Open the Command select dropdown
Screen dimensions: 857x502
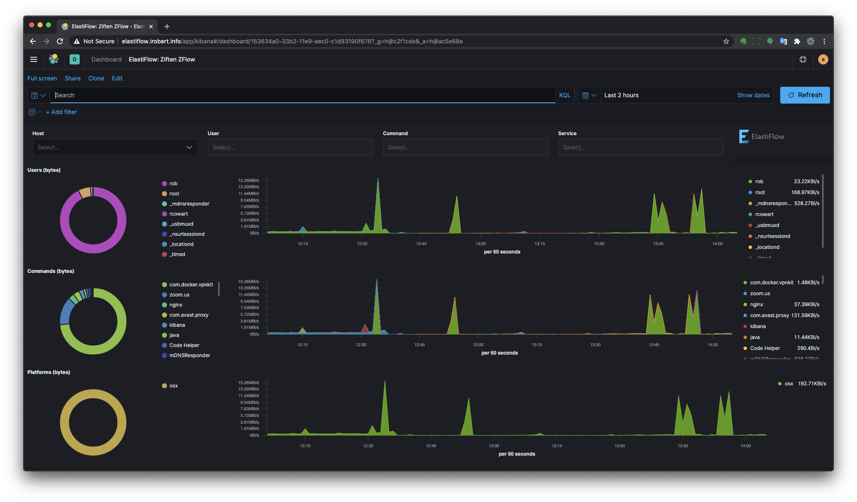465,147
